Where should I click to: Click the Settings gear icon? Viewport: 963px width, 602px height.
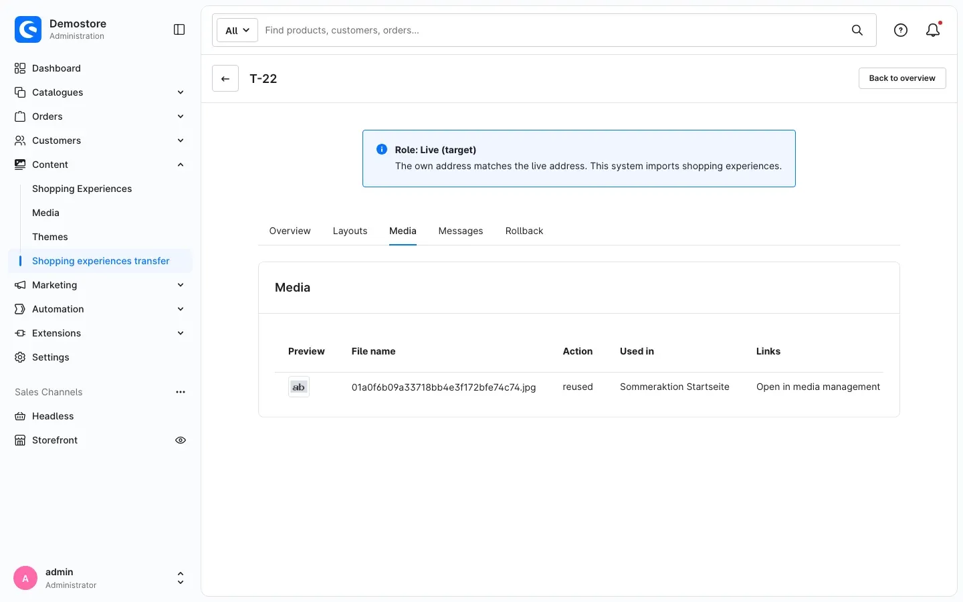point(20,357)
